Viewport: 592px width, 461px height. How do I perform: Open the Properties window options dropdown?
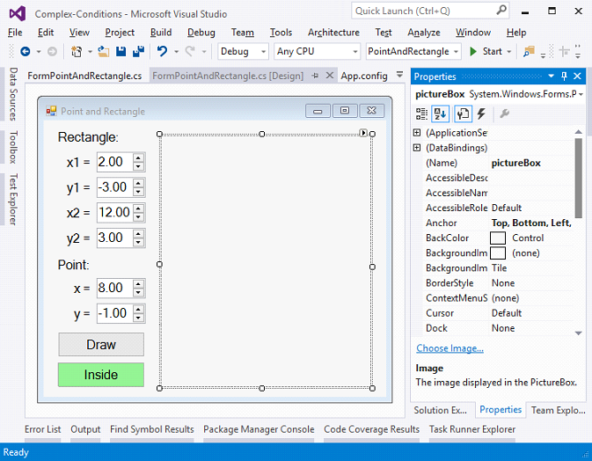(x=552, y=77)
